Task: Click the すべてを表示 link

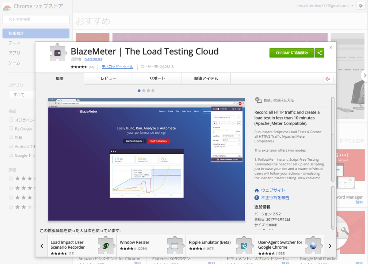Action: pos(352,141)
